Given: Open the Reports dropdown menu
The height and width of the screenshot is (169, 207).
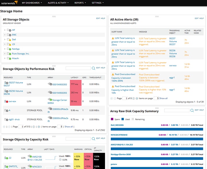Looking at the screenshot, I should coord(80,3).
